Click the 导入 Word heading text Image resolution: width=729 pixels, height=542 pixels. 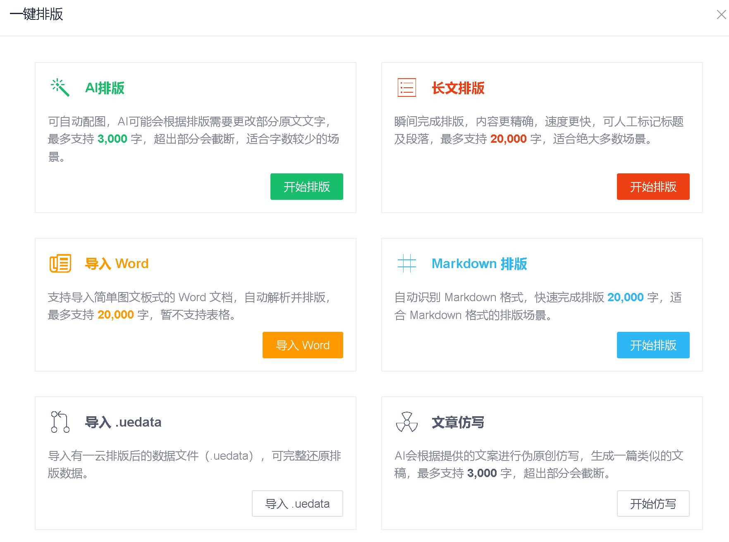point(117,264)
